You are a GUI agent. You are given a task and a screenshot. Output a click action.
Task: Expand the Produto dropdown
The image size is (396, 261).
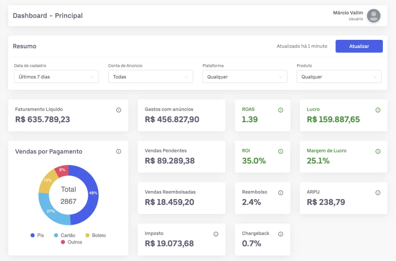[339, 77]
